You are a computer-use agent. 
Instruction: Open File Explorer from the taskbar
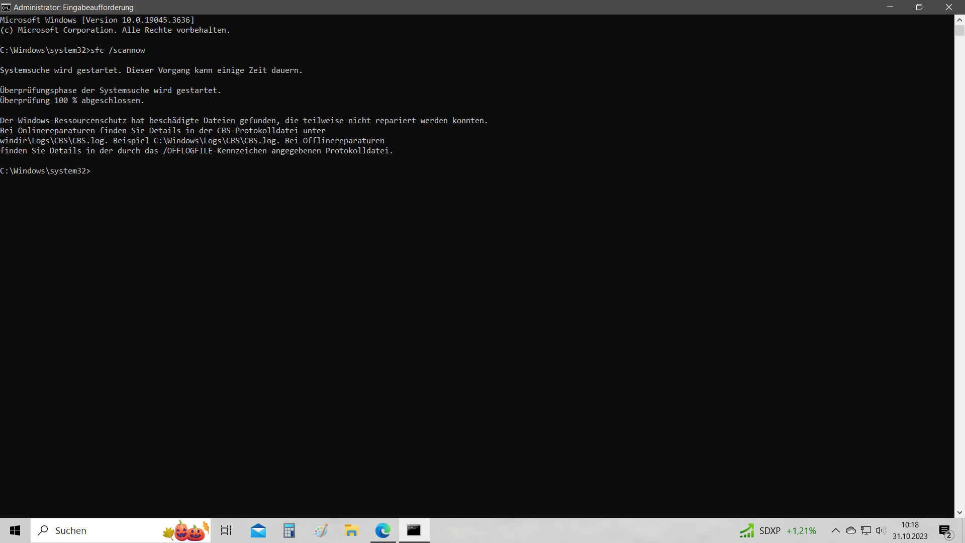point(351,530)
